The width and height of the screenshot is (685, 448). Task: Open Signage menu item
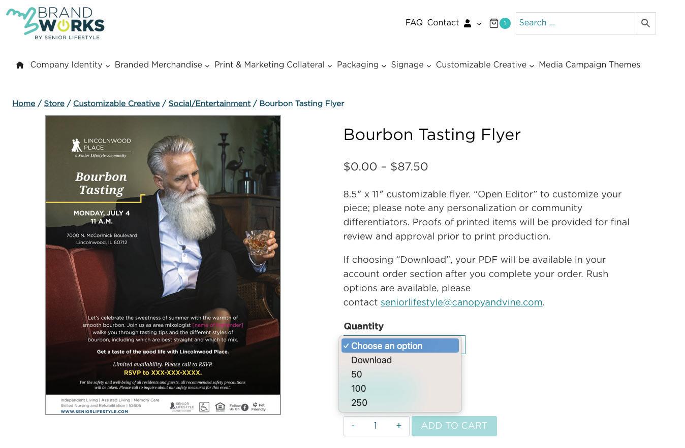(407, 65)
